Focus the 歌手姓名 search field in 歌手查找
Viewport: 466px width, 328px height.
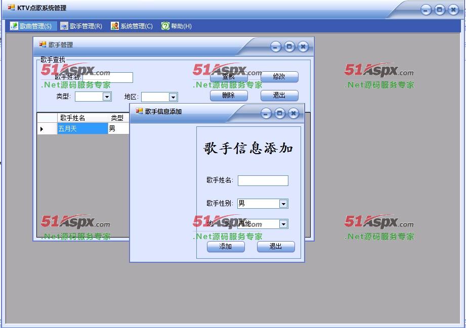[108, 77]
